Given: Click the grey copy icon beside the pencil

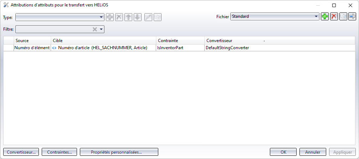Looking at the screenshot, I should tap(158, 17).
